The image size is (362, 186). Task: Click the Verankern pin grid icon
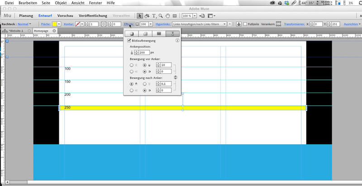pyautogui.click(x=278, y=24)
